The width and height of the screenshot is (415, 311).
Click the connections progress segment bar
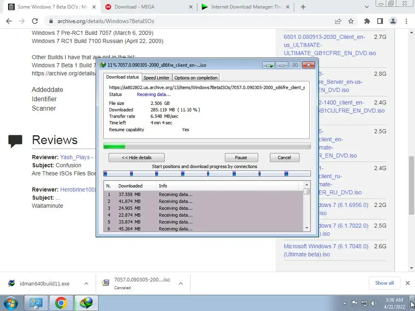click(207, 173)
